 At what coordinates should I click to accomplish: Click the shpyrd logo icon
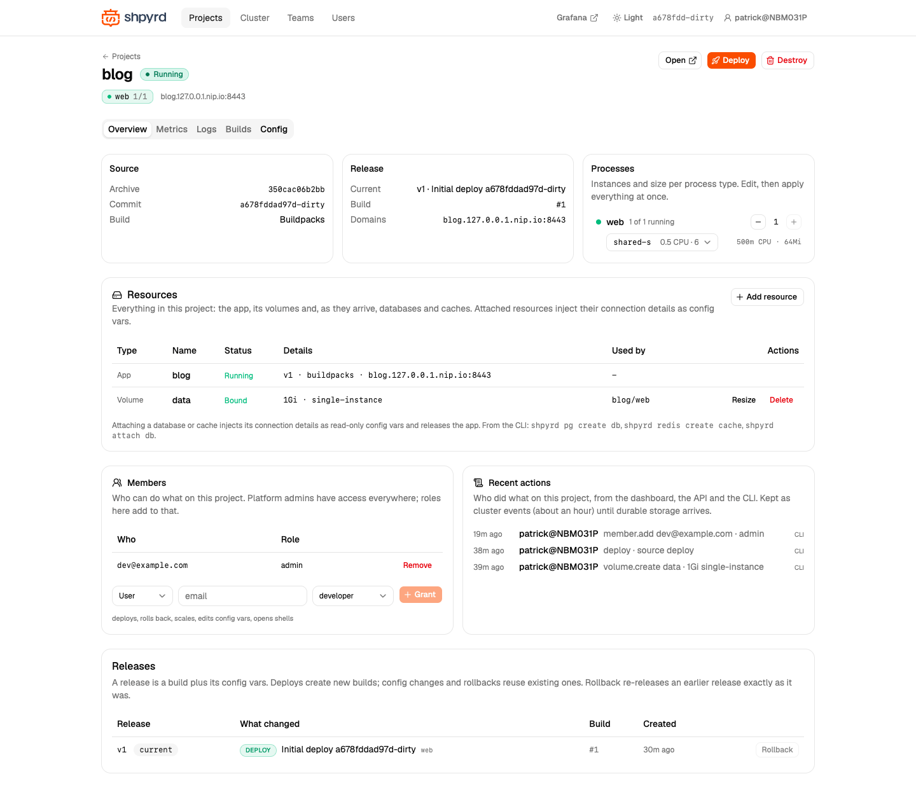coord(111,18)
